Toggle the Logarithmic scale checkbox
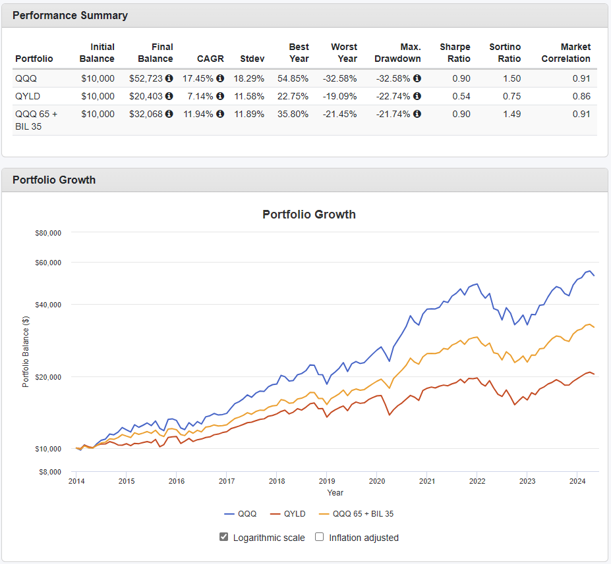The image size is (611, 564). 223,537
